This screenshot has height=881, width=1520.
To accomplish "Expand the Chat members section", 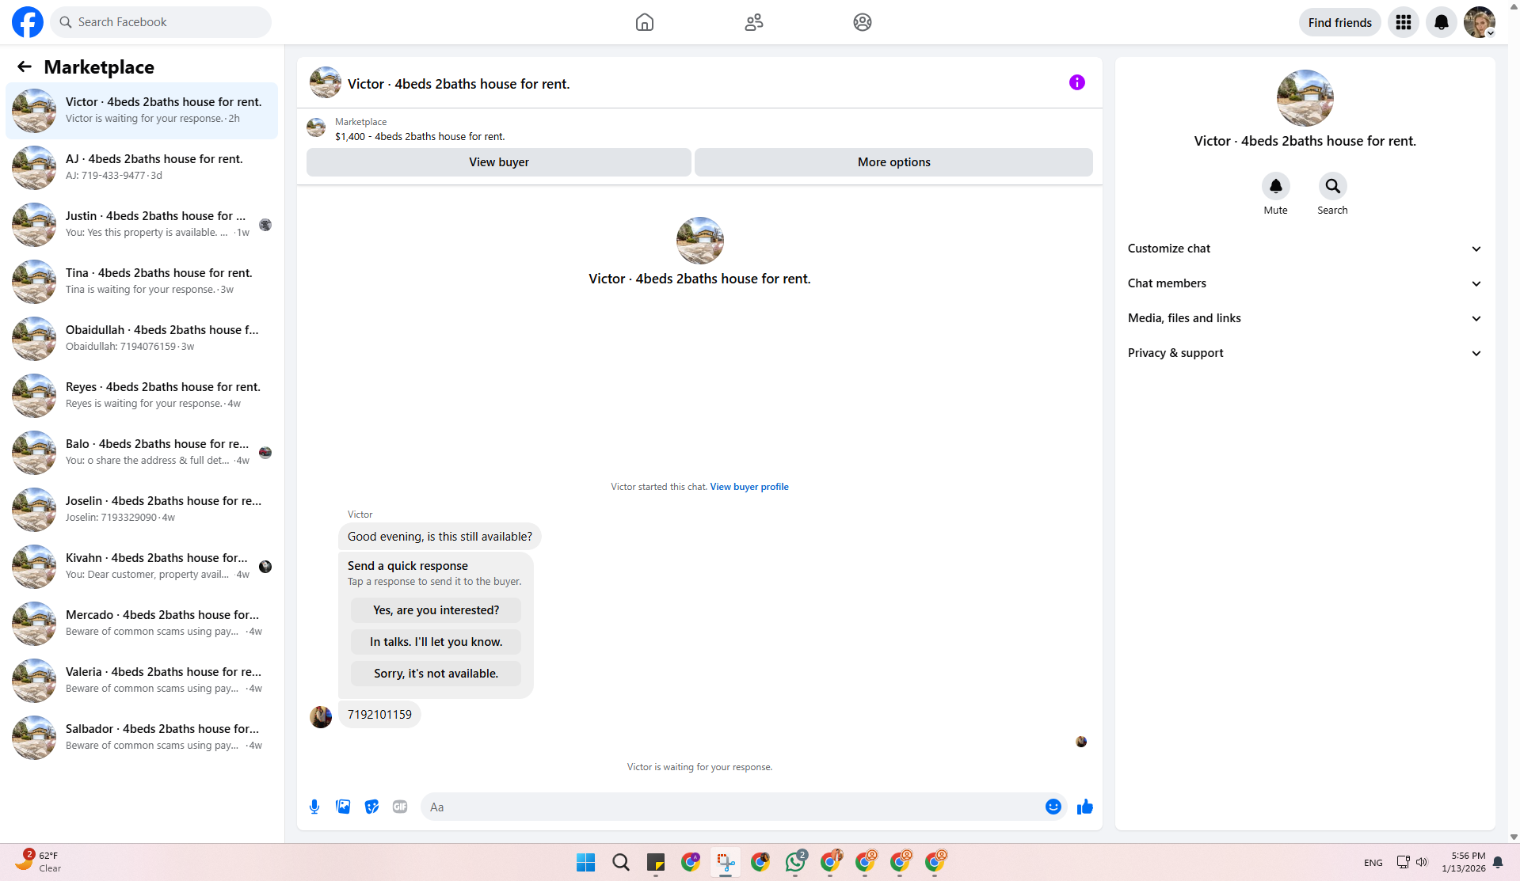I will [1305, 283].
